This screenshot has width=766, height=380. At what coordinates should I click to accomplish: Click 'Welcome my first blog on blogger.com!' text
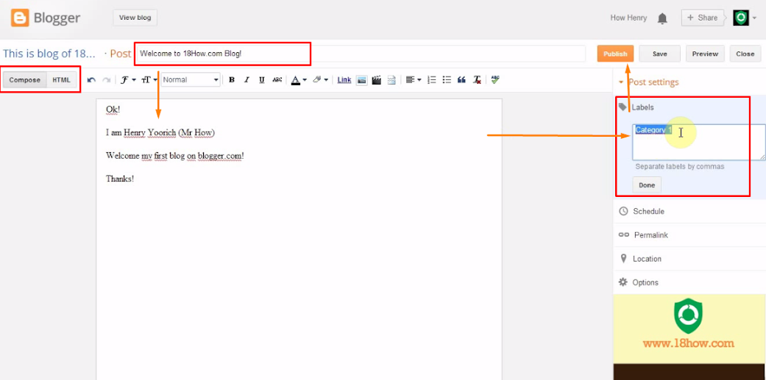coord(175,156)
